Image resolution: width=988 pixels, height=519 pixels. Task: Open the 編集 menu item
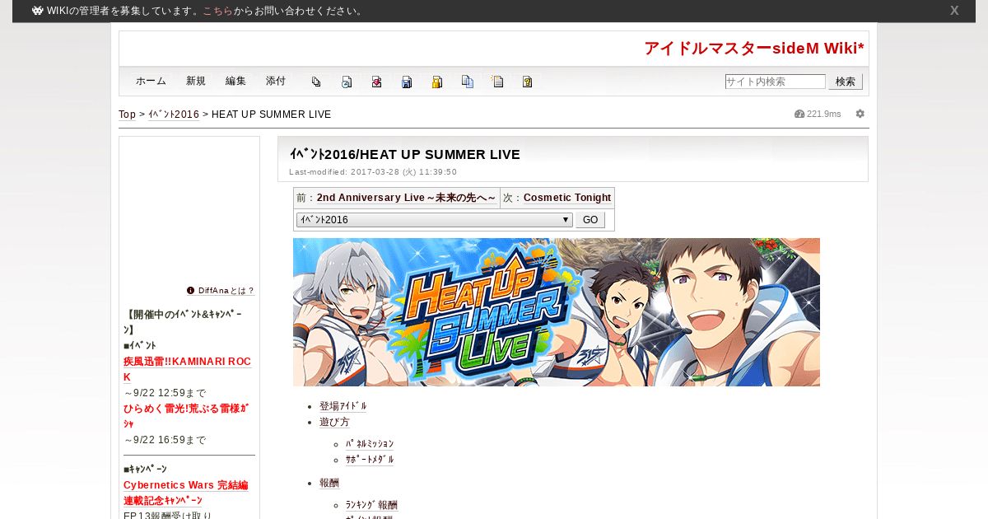coord(235,81)
